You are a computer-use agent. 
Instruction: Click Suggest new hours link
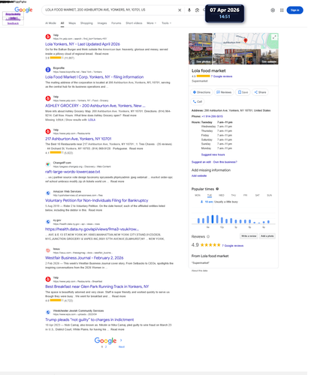click(213, 154)
